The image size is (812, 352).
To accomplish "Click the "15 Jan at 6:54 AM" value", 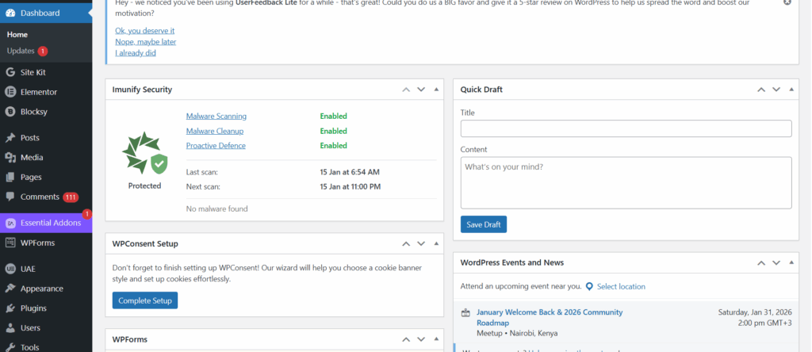I will point(350,172).
